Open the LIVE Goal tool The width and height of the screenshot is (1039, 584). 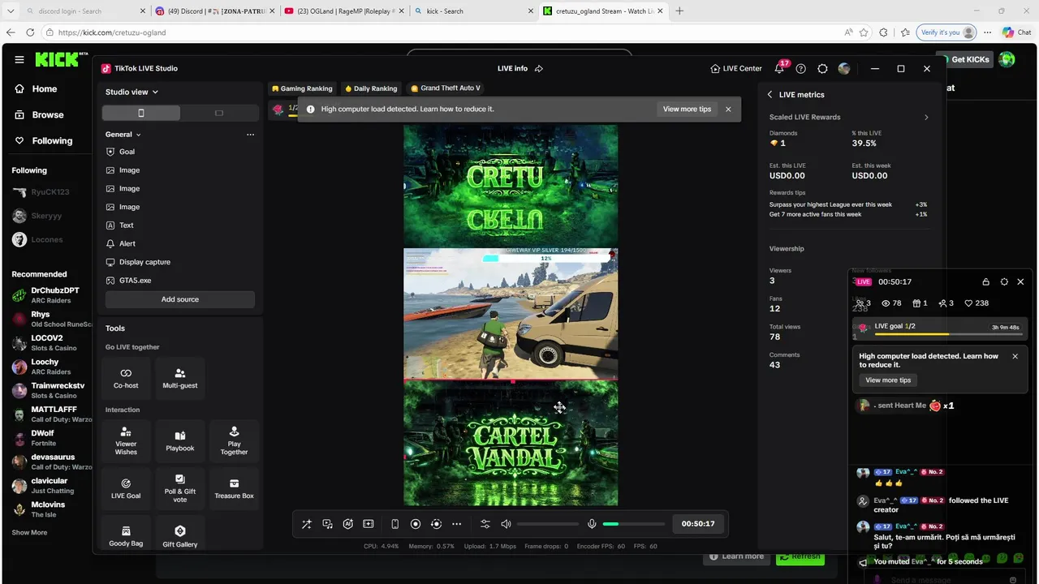126,488
